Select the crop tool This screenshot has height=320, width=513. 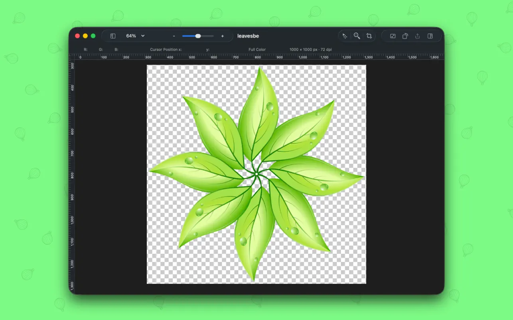click(369, 36)
